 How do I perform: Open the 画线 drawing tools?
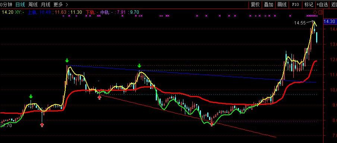click(x=282, y=4)
